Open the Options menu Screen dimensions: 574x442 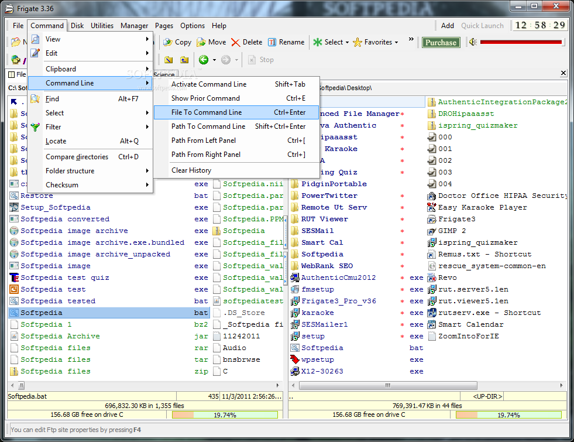193,26
